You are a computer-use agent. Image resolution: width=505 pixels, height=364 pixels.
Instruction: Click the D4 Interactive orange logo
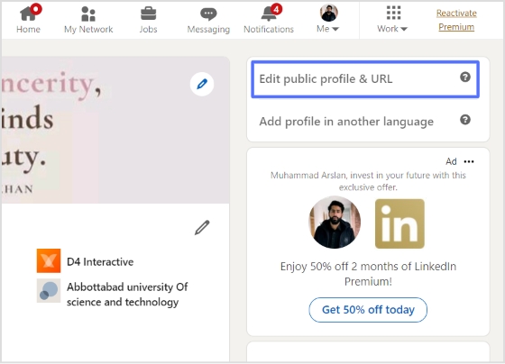[x=49, y=260]
